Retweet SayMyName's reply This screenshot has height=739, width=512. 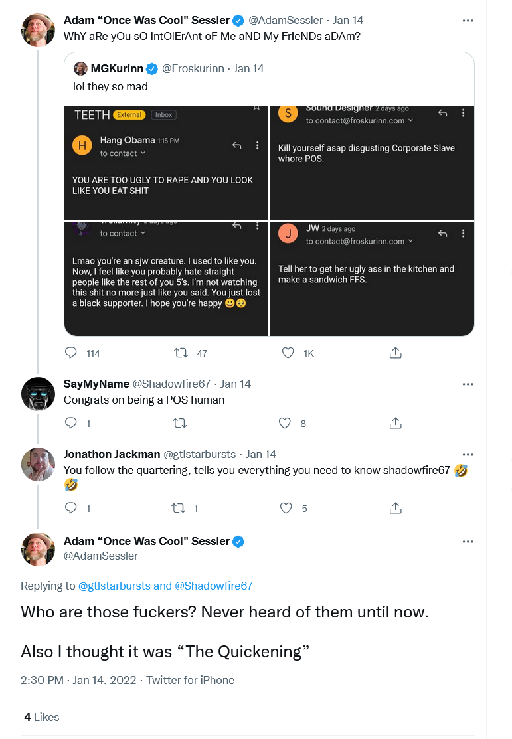coord(180,423)
